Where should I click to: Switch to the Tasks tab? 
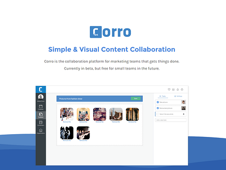pos(163,96)
